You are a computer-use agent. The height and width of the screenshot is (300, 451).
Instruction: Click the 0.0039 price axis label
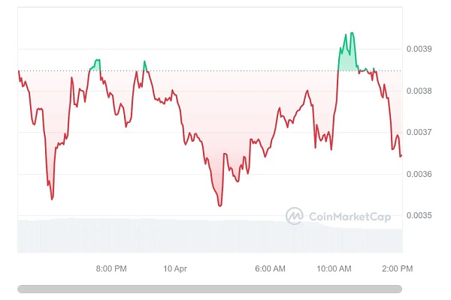click(x=420, y=49)
